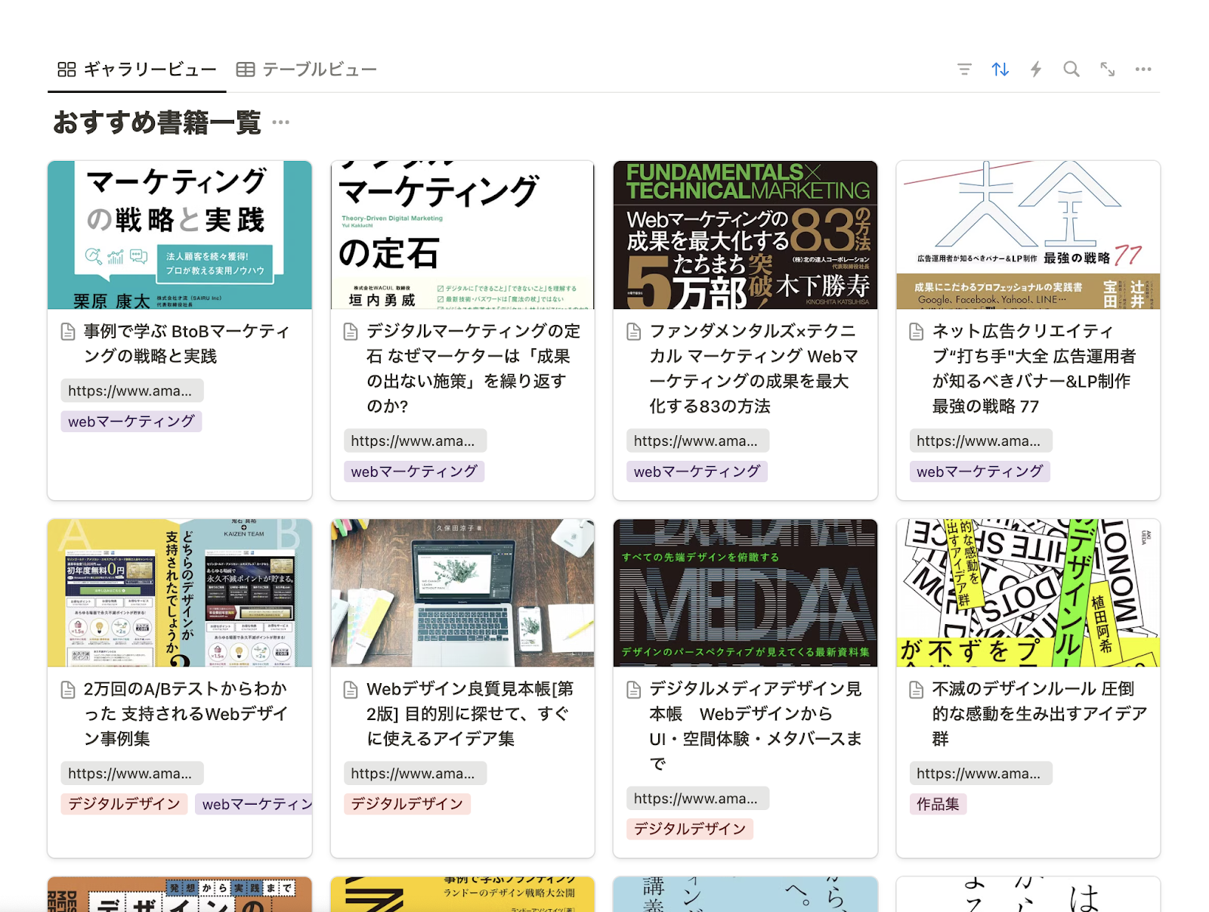The width and height of the screenshot is (1209, 912).
Task: Switch to the ギャラリービュー tab
Action: click(137, 70)
